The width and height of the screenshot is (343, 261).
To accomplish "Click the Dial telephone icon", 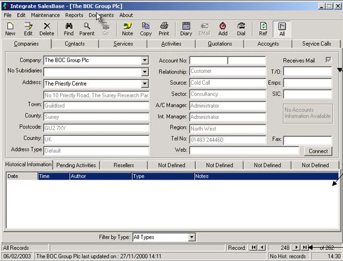I will tap(241, 29).
